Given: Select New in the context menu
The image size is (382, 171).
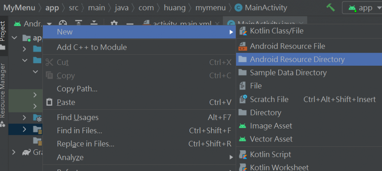Looking at the screenshot, I should pyautogui.click(x=140, y=32).
